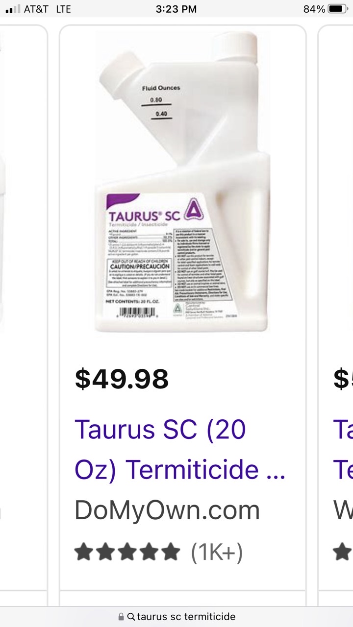
Task: Select the DoMyOwn.com seller name
Action: pyautogui.click(x=167, y=510)
